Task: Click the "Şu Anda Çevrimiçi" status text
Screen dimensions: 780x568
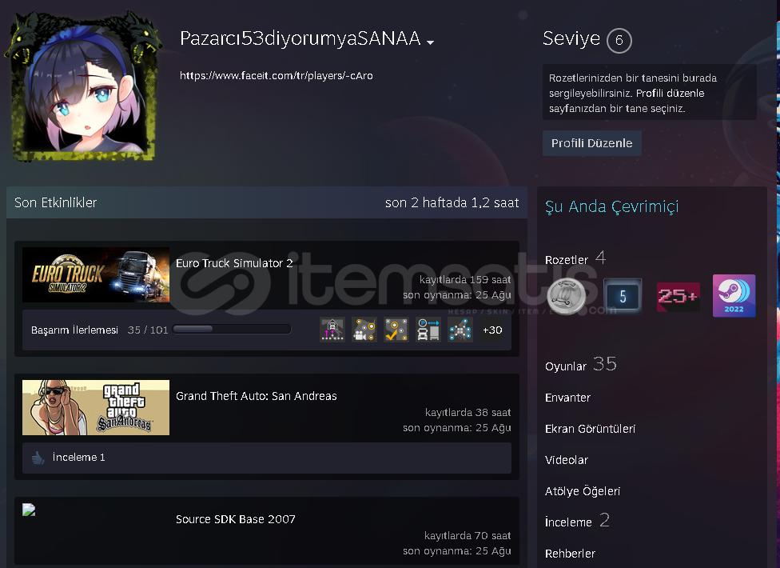Action: (612, 206)
